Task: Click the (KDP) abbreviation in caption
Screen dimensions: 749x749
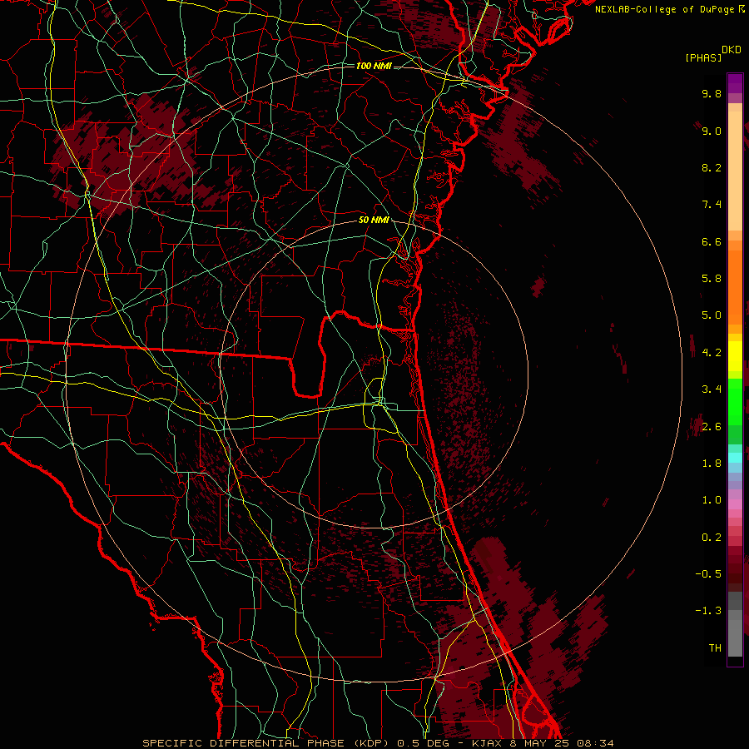Action: (x=372, y=743)
